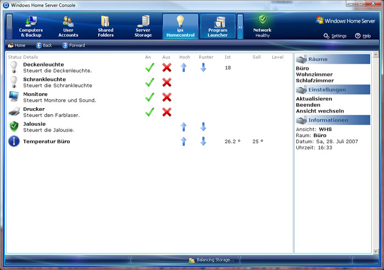Raise Deckenleuchte level with up arrow

[184, 67]
